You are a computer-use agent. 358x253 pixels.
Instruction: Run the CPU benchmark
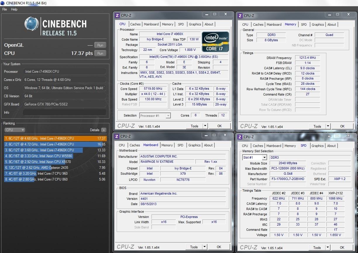pos(100,53)
